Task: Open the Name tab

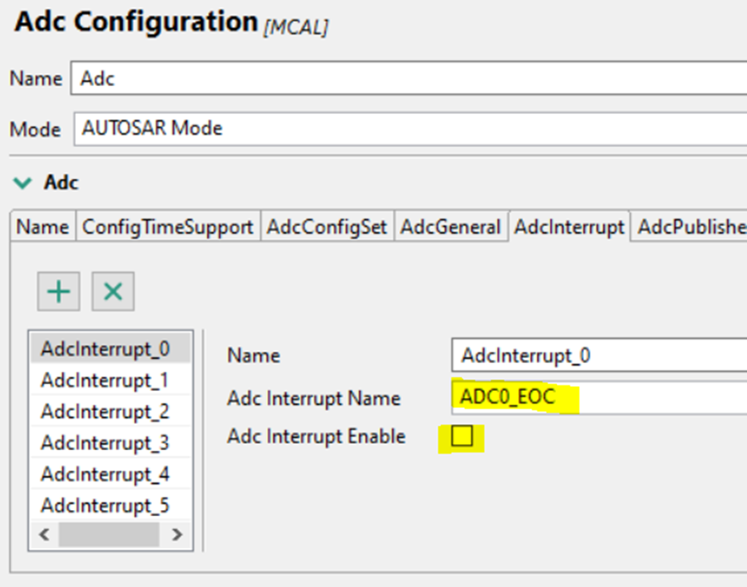Action: [x=43, y=226]
